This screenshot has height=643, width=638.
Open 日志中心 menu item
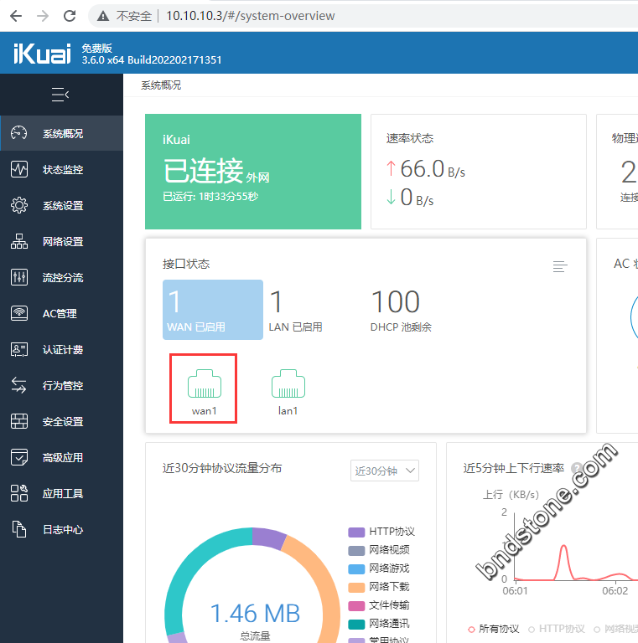point(61,529)
